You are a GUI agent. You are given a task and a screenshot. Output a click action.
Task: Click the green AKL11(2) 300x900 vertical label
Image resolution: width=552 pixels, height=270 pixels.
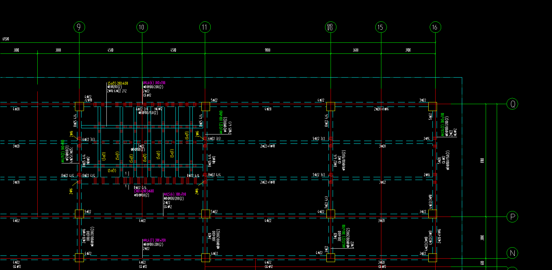[63, 151]
